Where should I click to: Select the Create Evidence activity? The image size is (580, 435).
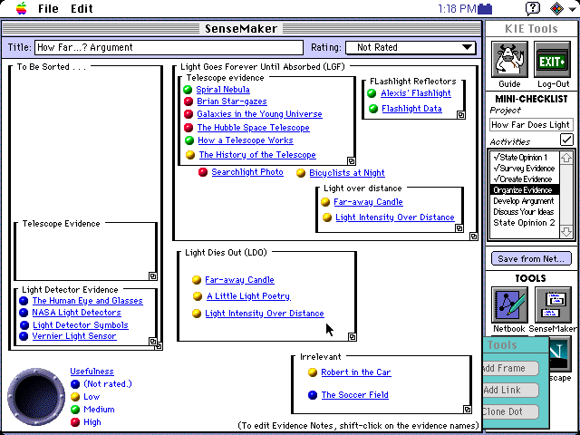(x=525, y=179)
